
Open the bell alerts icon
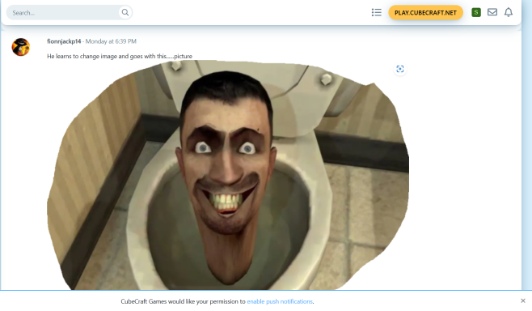click(x=509, y=12)
